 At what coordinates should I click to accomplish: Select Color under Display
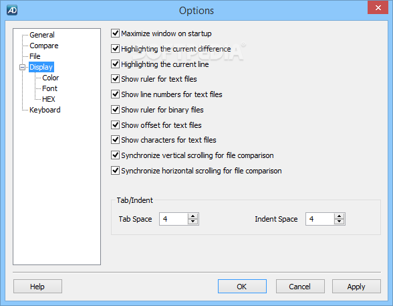(50, 78)
